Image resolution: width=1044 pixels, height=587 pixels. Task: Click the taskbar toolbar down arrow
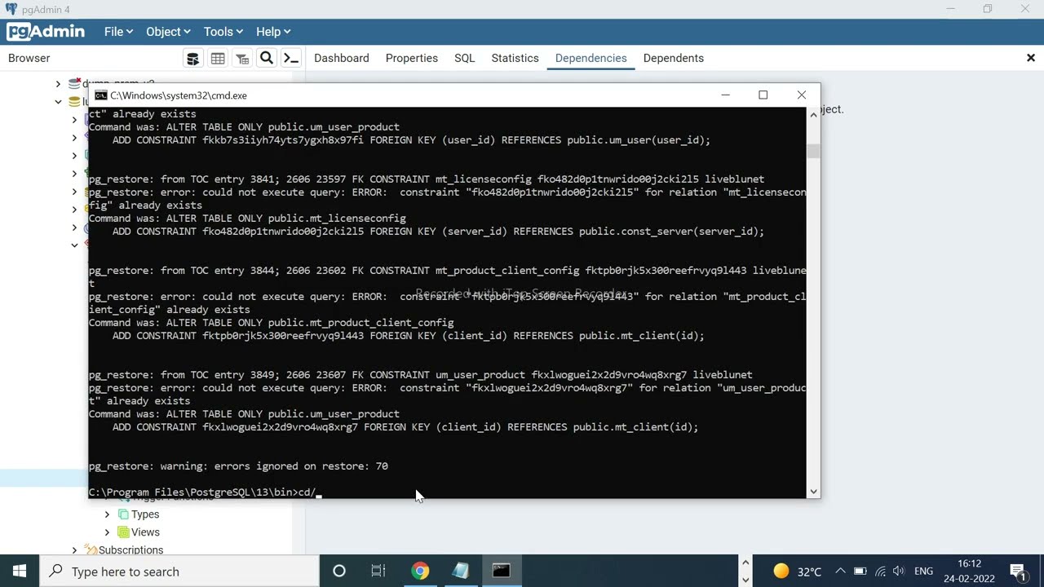point(745,580)
